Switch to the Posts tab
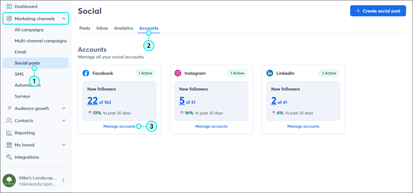This screenshot has width=413, height=193. click(85, 28)
